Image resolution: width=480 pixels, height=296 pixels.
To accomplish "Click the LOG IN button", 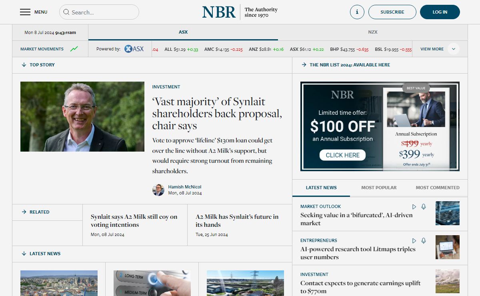I will pos(440,12).
